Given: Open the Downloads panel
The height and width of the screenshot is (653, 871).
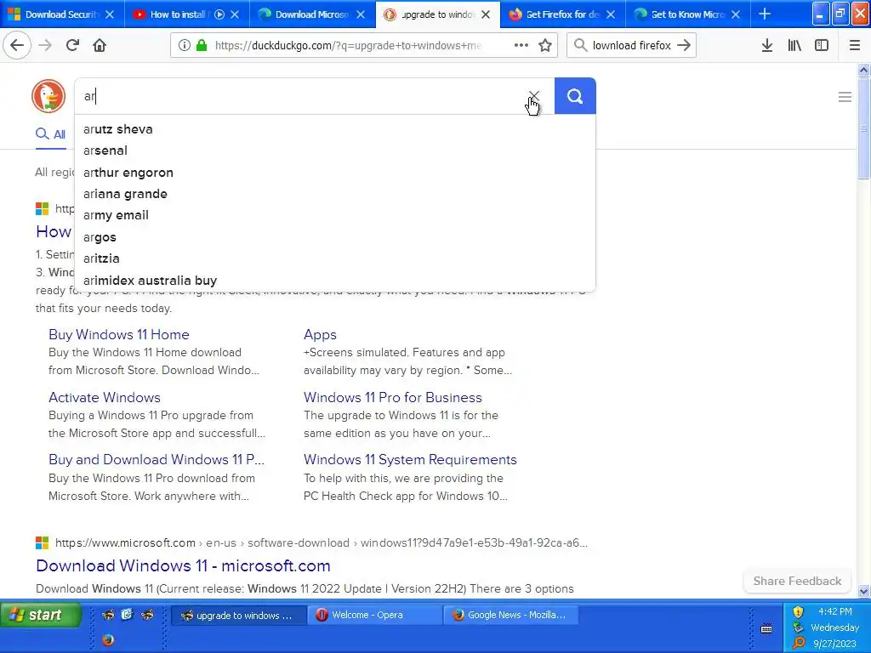Looking at the screenshot, I should click(767, 46).
